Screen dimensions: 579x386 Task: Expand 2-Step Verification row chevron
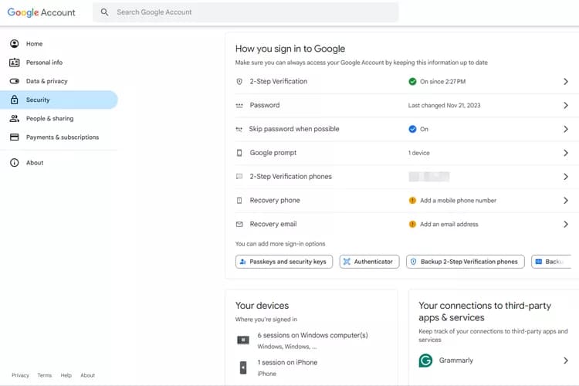coord(566,82)
